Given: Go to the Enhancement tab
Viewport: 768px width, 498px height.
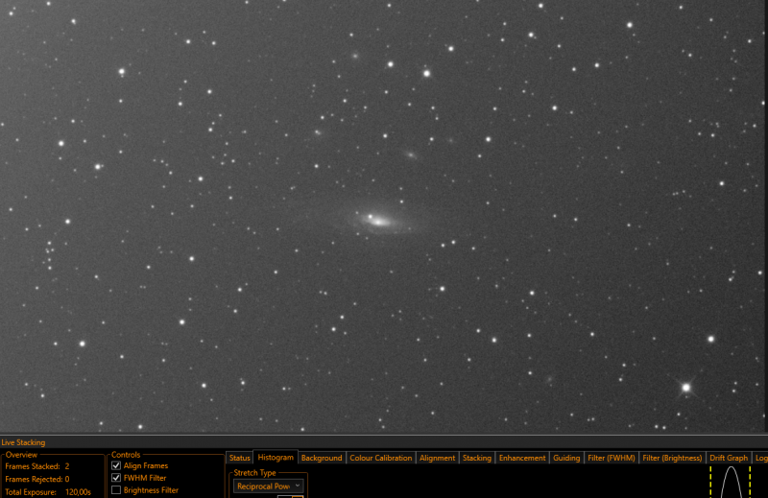Looking at the screenshot, I should 522,458.
